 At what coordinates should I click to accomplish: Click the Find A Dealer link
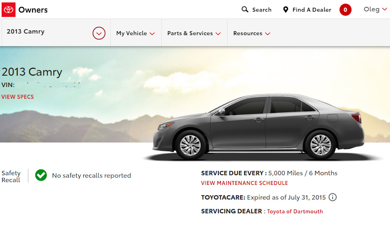(x=312, y=10)
